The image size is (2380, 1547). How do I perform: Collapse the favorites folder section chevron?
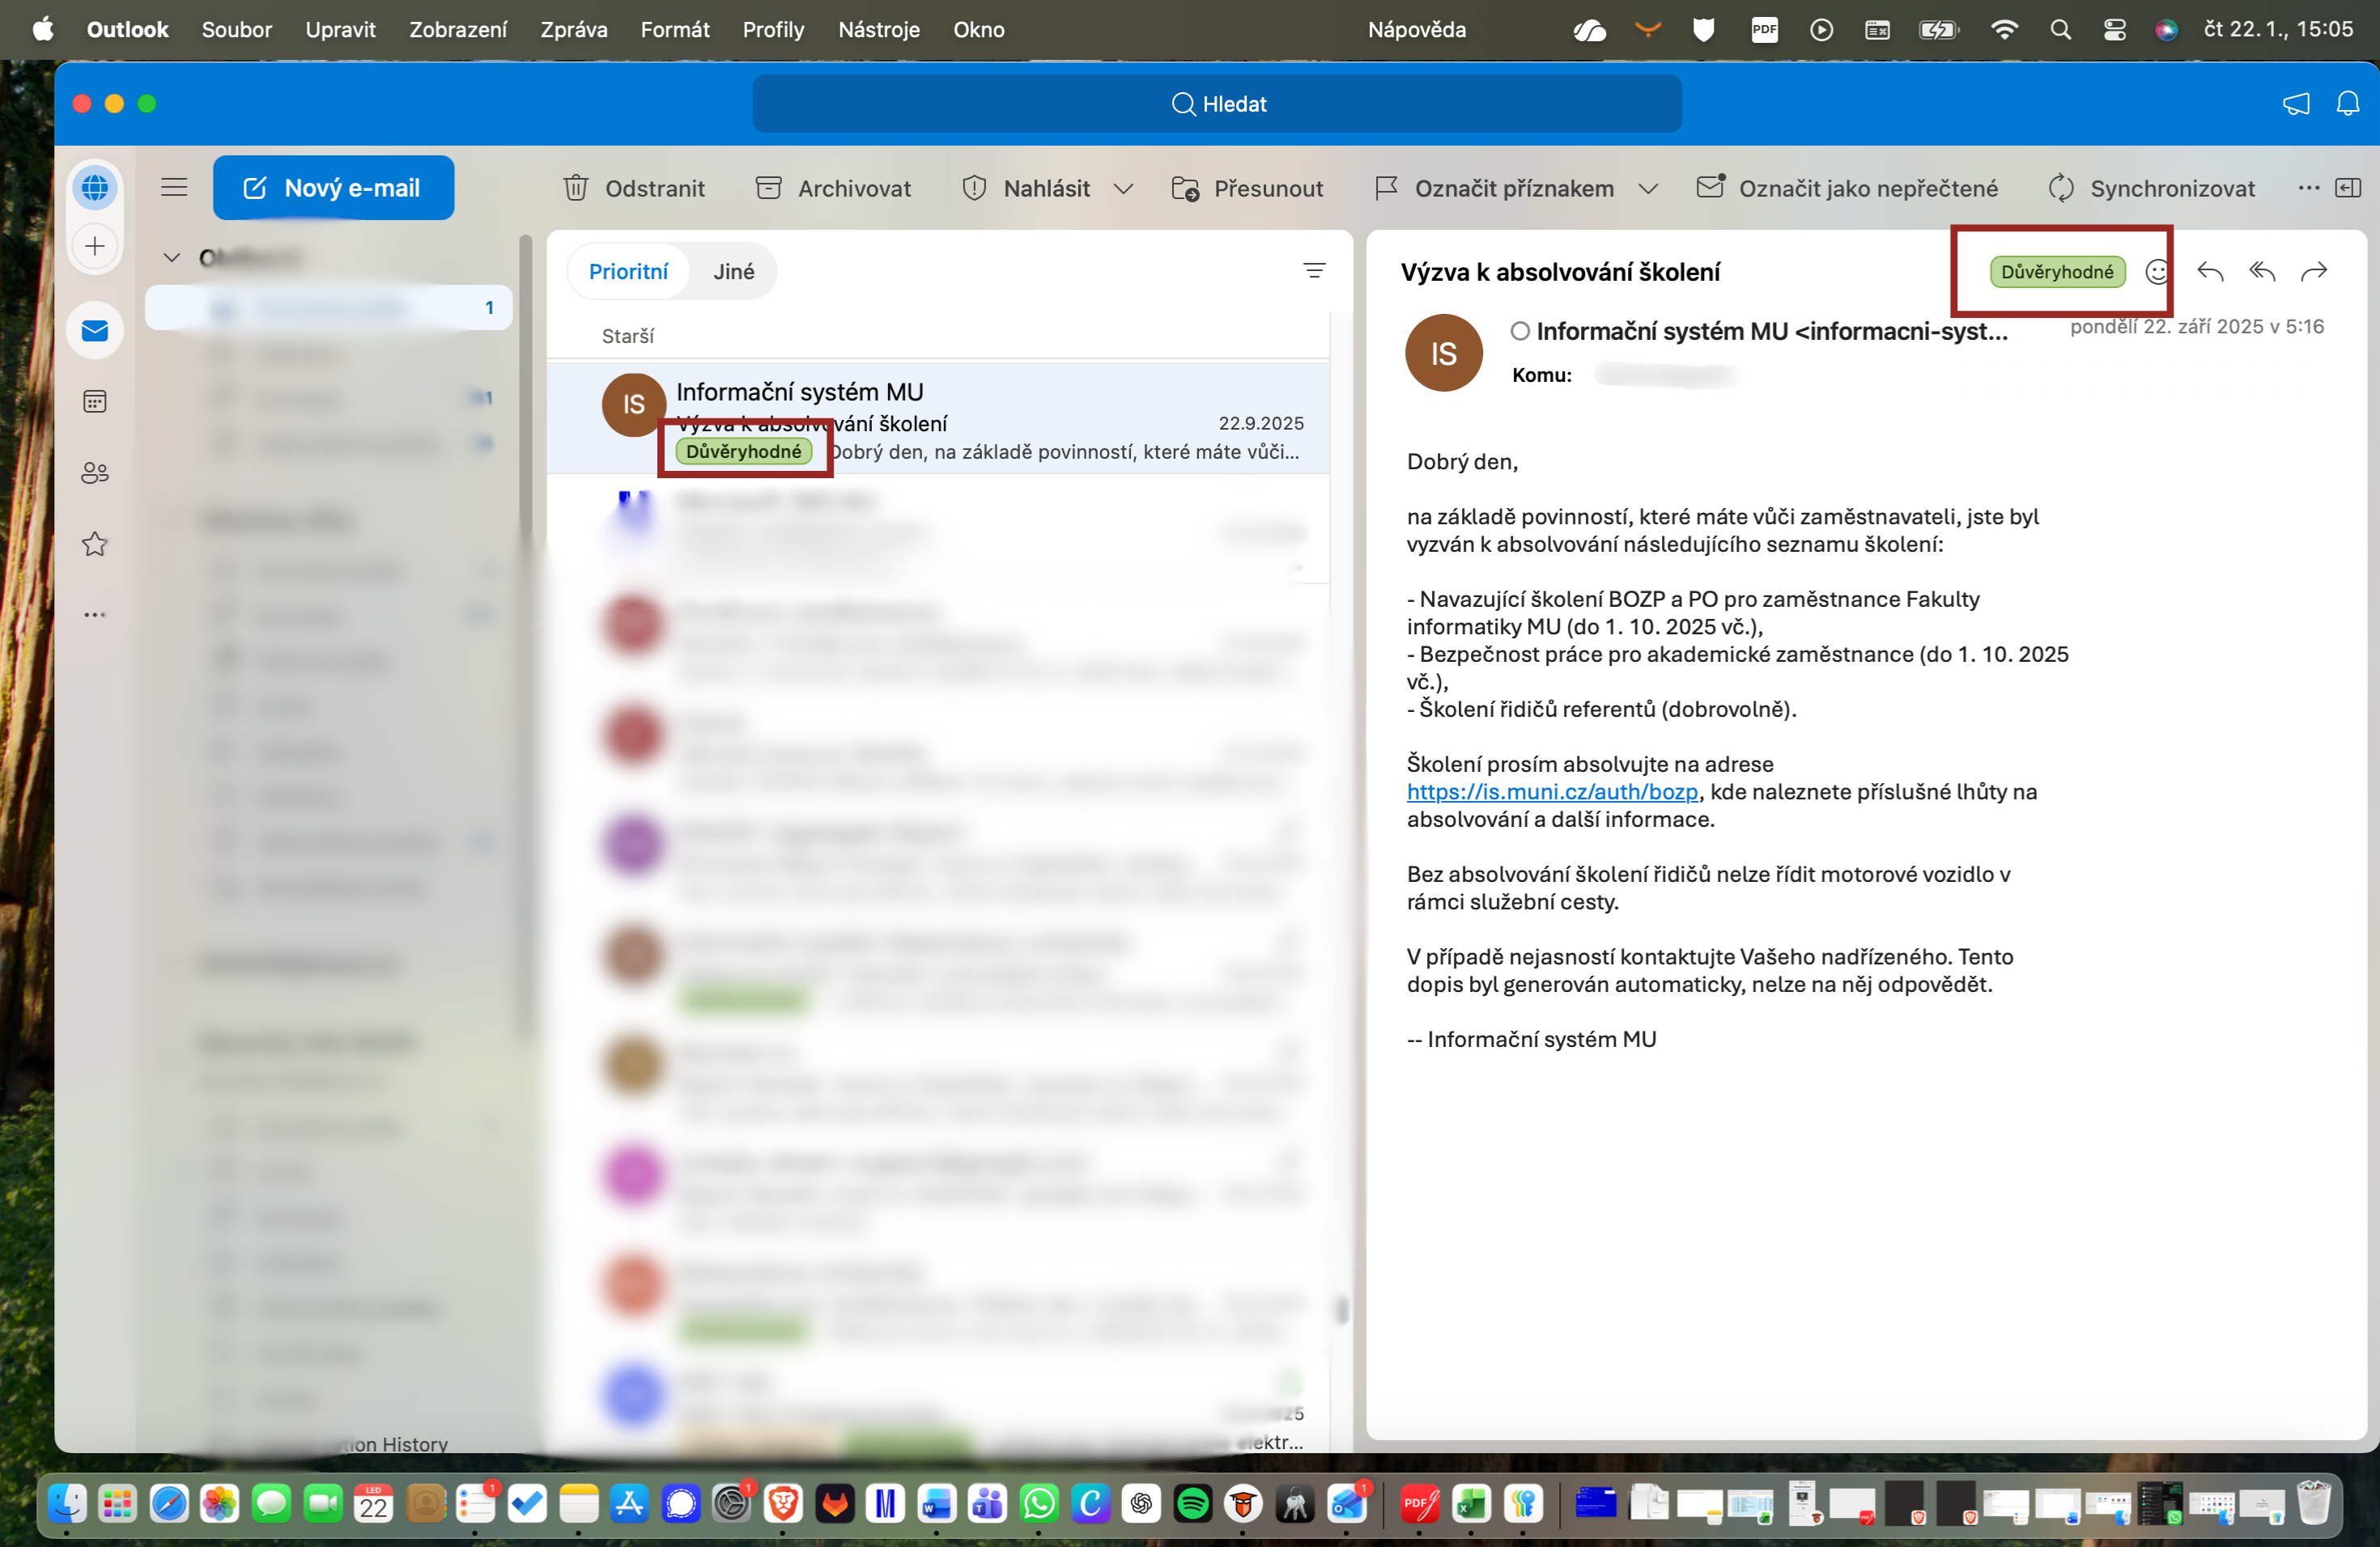coord(172,258)
